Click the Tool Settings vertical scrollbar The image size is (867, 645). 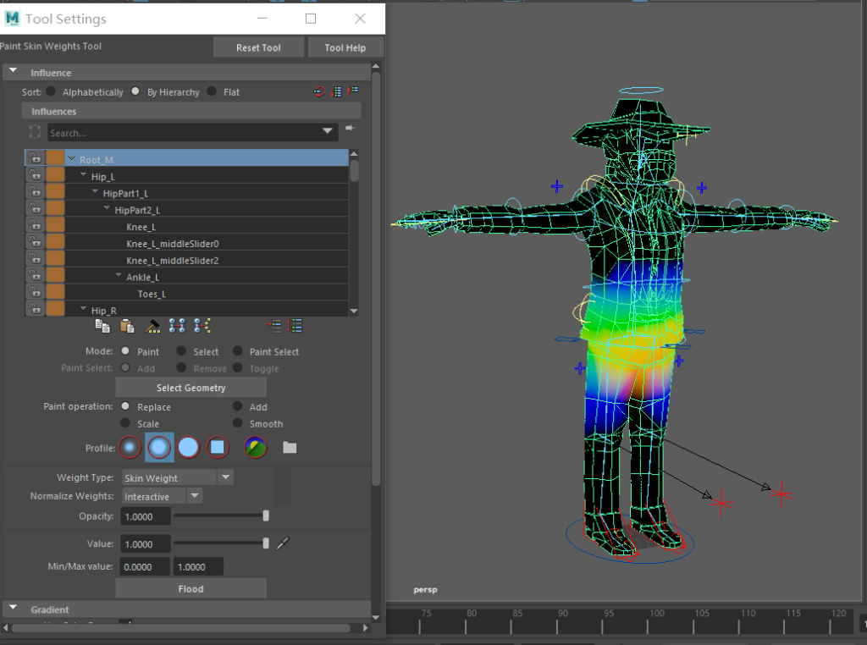[x=376, y=278]
